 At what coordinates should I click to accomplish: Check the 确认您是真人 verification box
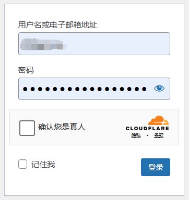[x=27, y=128]
